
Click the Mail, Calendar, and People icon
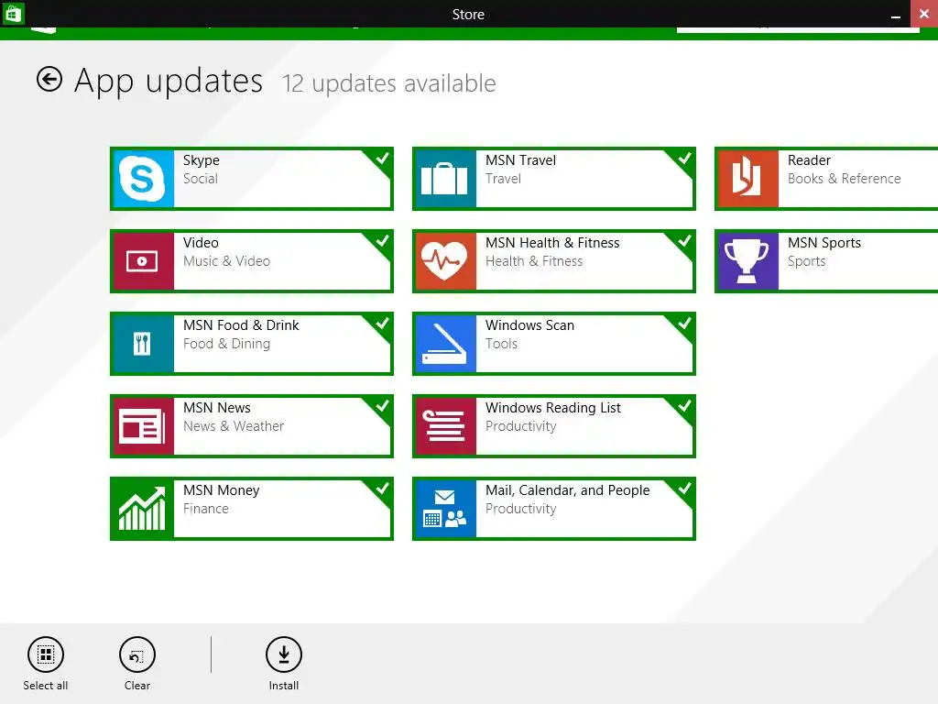pyautogui.click(x=444, y=509)
